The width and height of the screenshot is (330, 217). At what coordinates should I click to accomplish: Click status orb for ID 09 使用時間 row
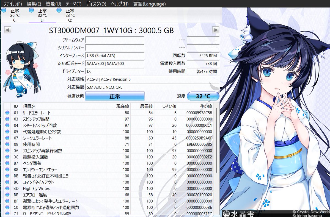click(7, 144)
